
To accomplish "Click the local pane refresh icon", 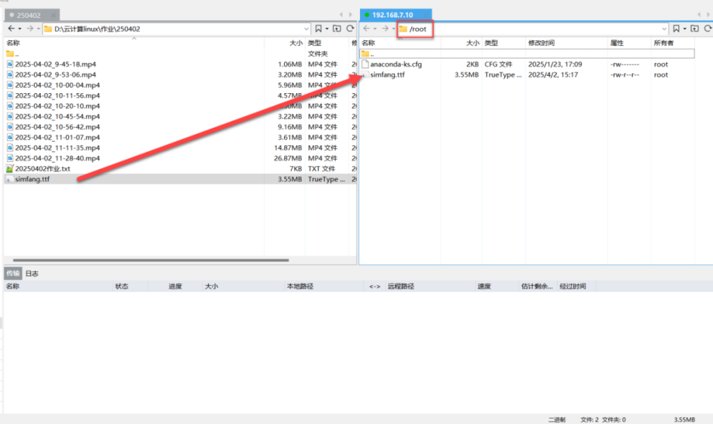I will (x=351, y=28).
